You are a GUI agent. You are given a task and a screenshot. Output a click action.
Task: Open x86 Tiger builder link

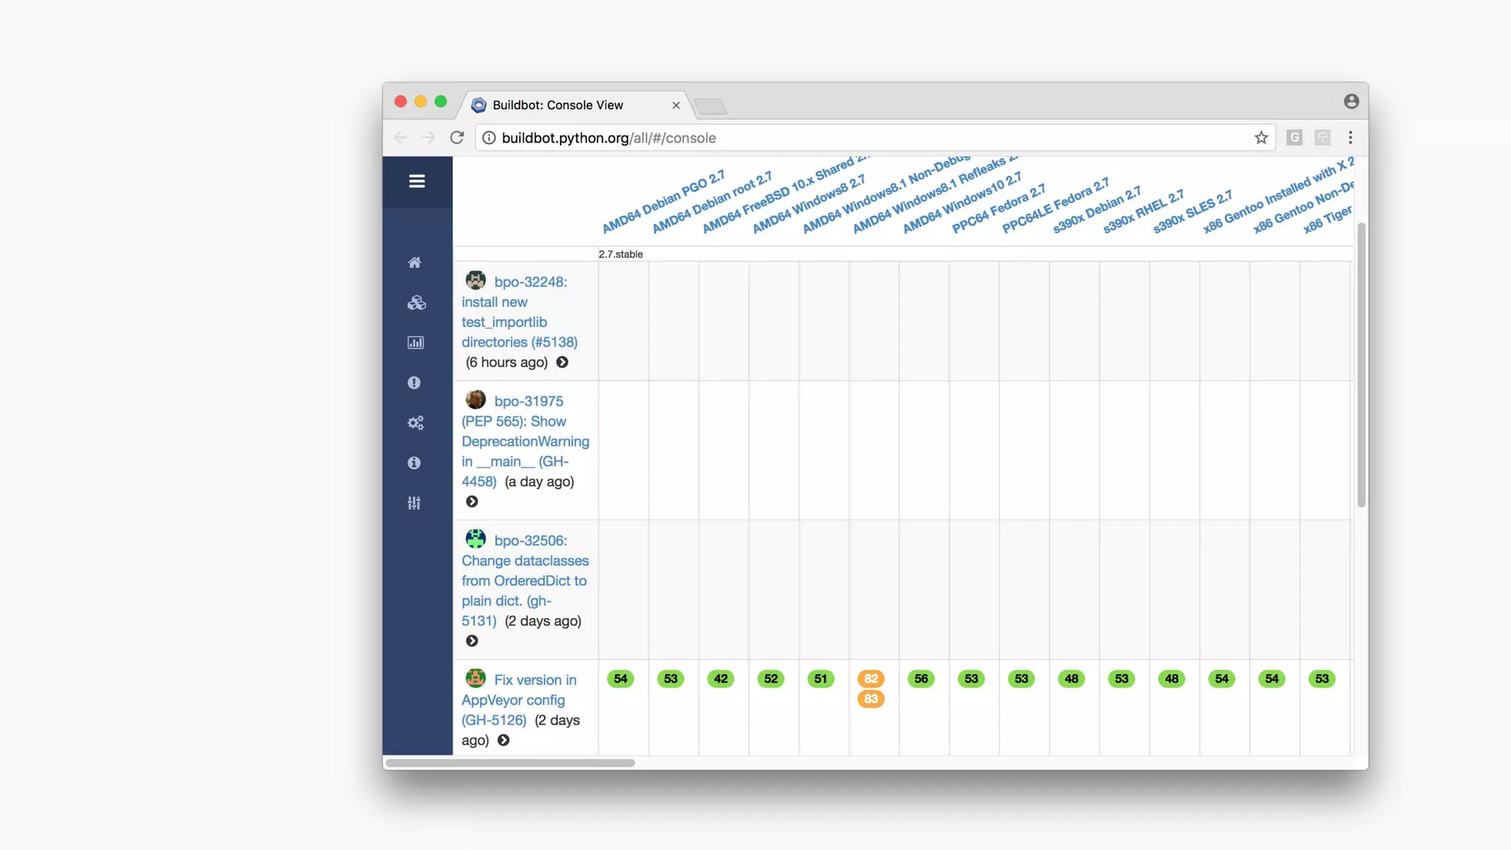[x=1327, y=219]
